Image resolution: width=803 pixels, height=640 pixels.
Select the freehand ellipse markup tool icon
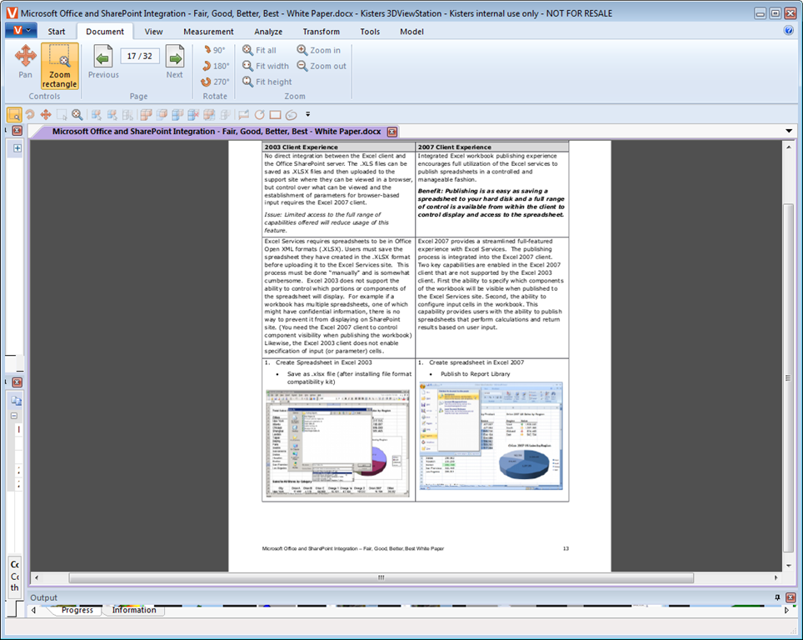(292, 114)
